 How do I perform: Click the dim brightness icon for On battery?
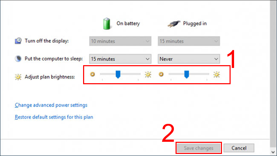coord(92,74)
